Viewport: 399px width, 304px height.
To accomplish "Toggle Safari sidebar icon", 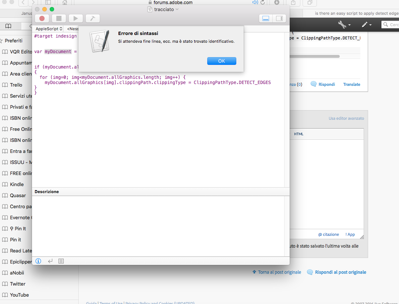I will pyautogui.click(x=48, y=3).
